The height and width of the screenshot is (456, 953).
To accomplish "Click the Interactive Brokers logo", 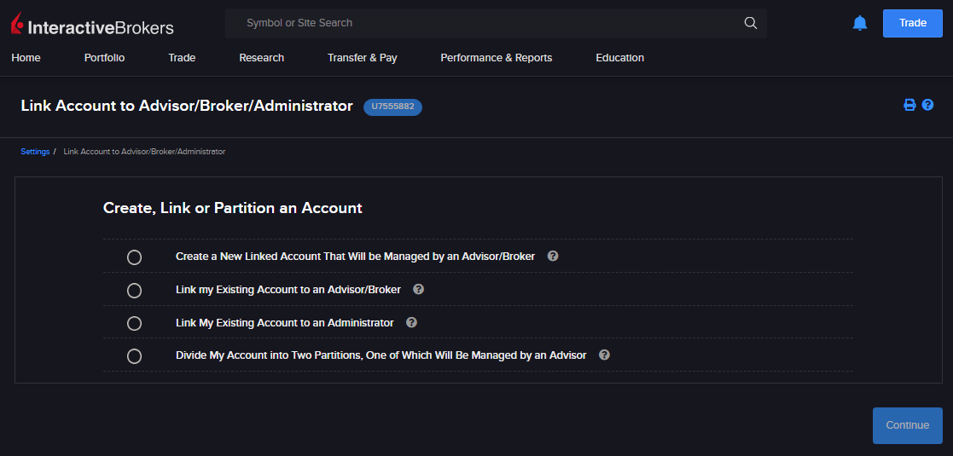I will (x=92, y=26).
